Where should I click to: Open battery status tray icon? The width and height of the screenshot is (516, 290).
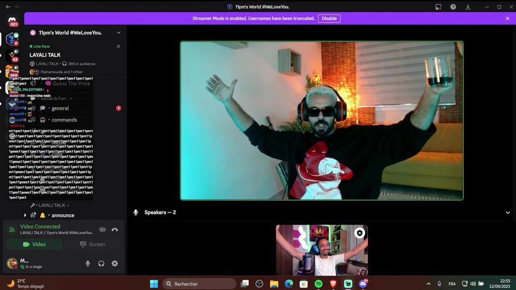tap(481, 284)
